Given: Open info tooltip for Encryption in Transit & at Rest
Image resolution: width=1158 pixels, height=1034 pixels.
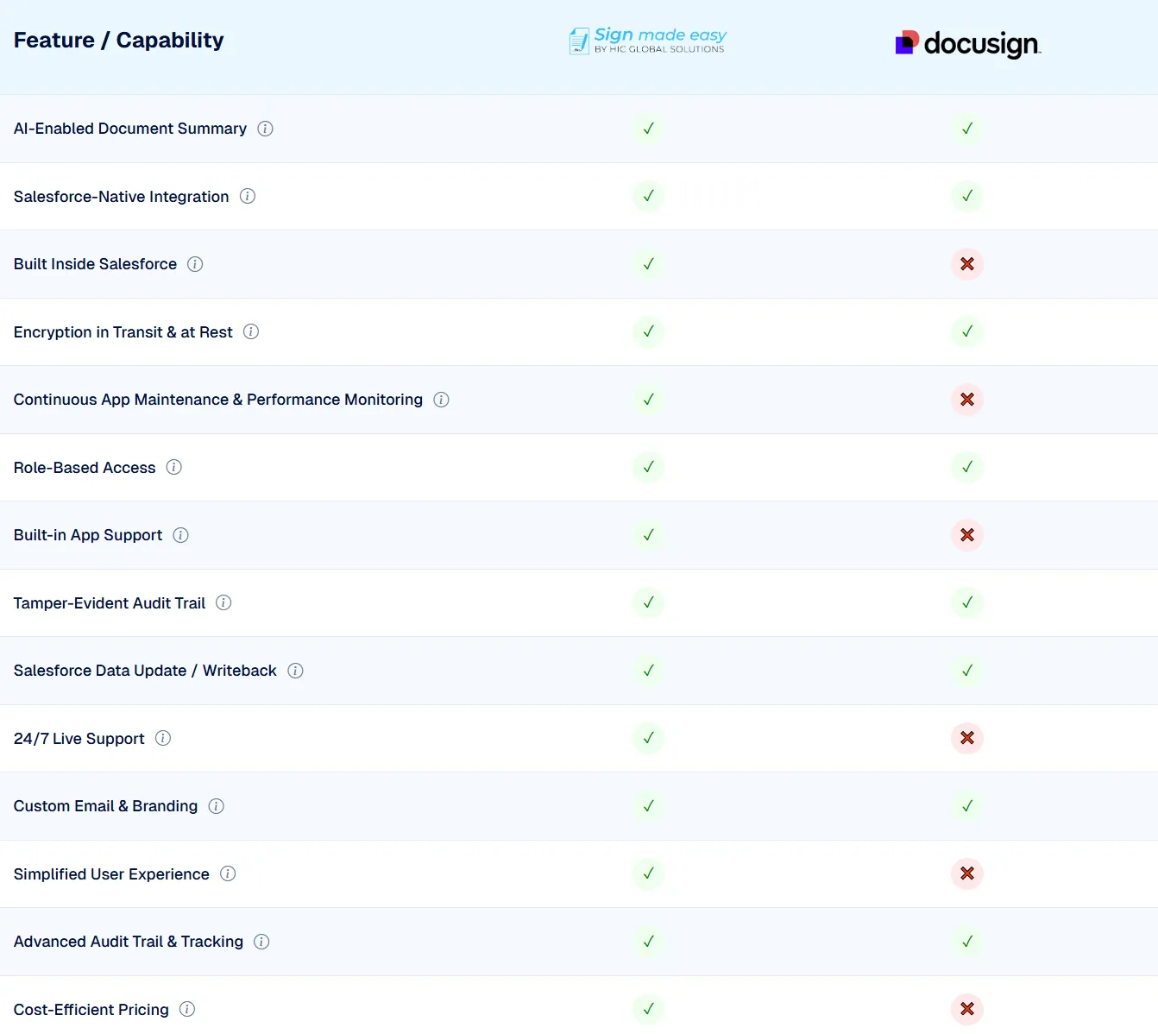Looking at the screenshot, I should 251,331.
